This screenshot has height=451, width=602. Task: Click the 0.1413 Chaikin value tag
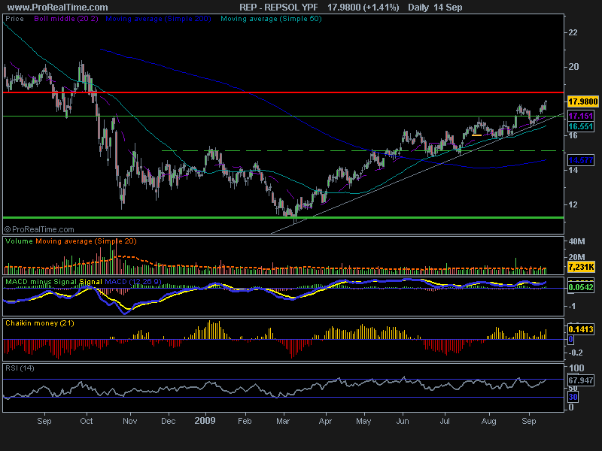pyautogui.click(x=581, y=329)
